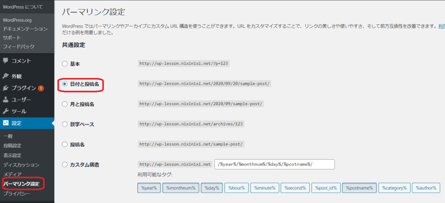Click the plugin update count badge
445x203 pixels.
pyautogui.click(x=41, y=88)
